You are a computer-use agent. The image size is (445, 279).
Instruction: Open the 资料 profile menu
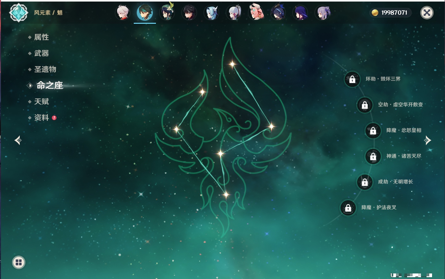tap(41, 117)
